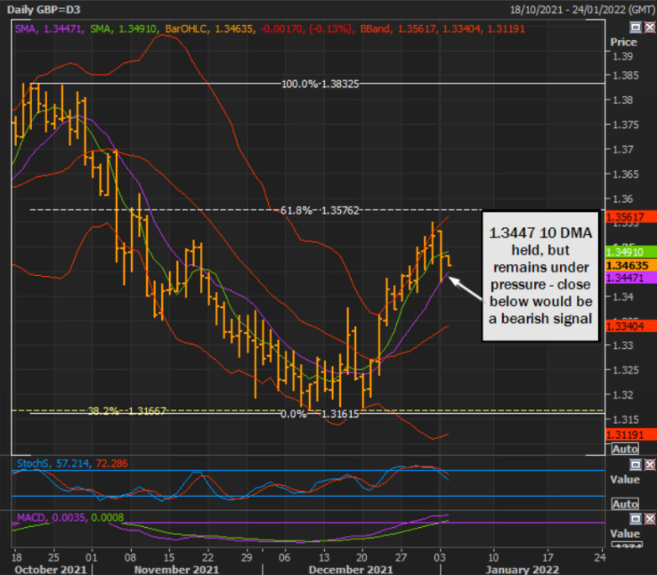Click the MACD value 0.0008 in green

(x=107, y=518)
